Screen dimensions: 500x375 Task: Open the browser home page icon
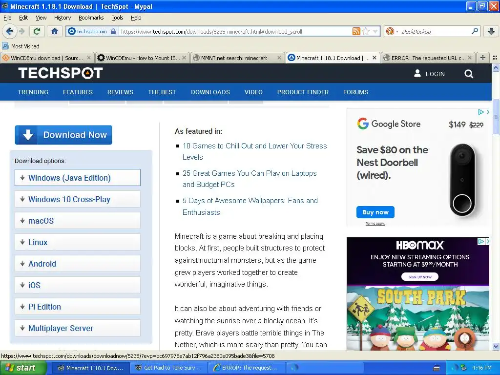[55, 31]
